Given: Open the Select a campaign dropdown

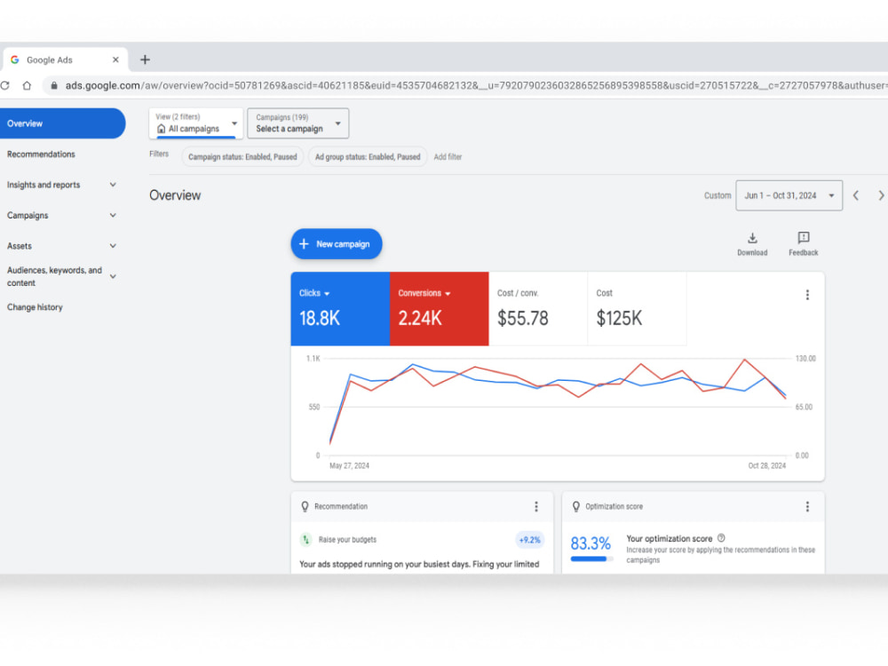Looking at the screenshot, I should pyautogui.click(x=297, y=123).
